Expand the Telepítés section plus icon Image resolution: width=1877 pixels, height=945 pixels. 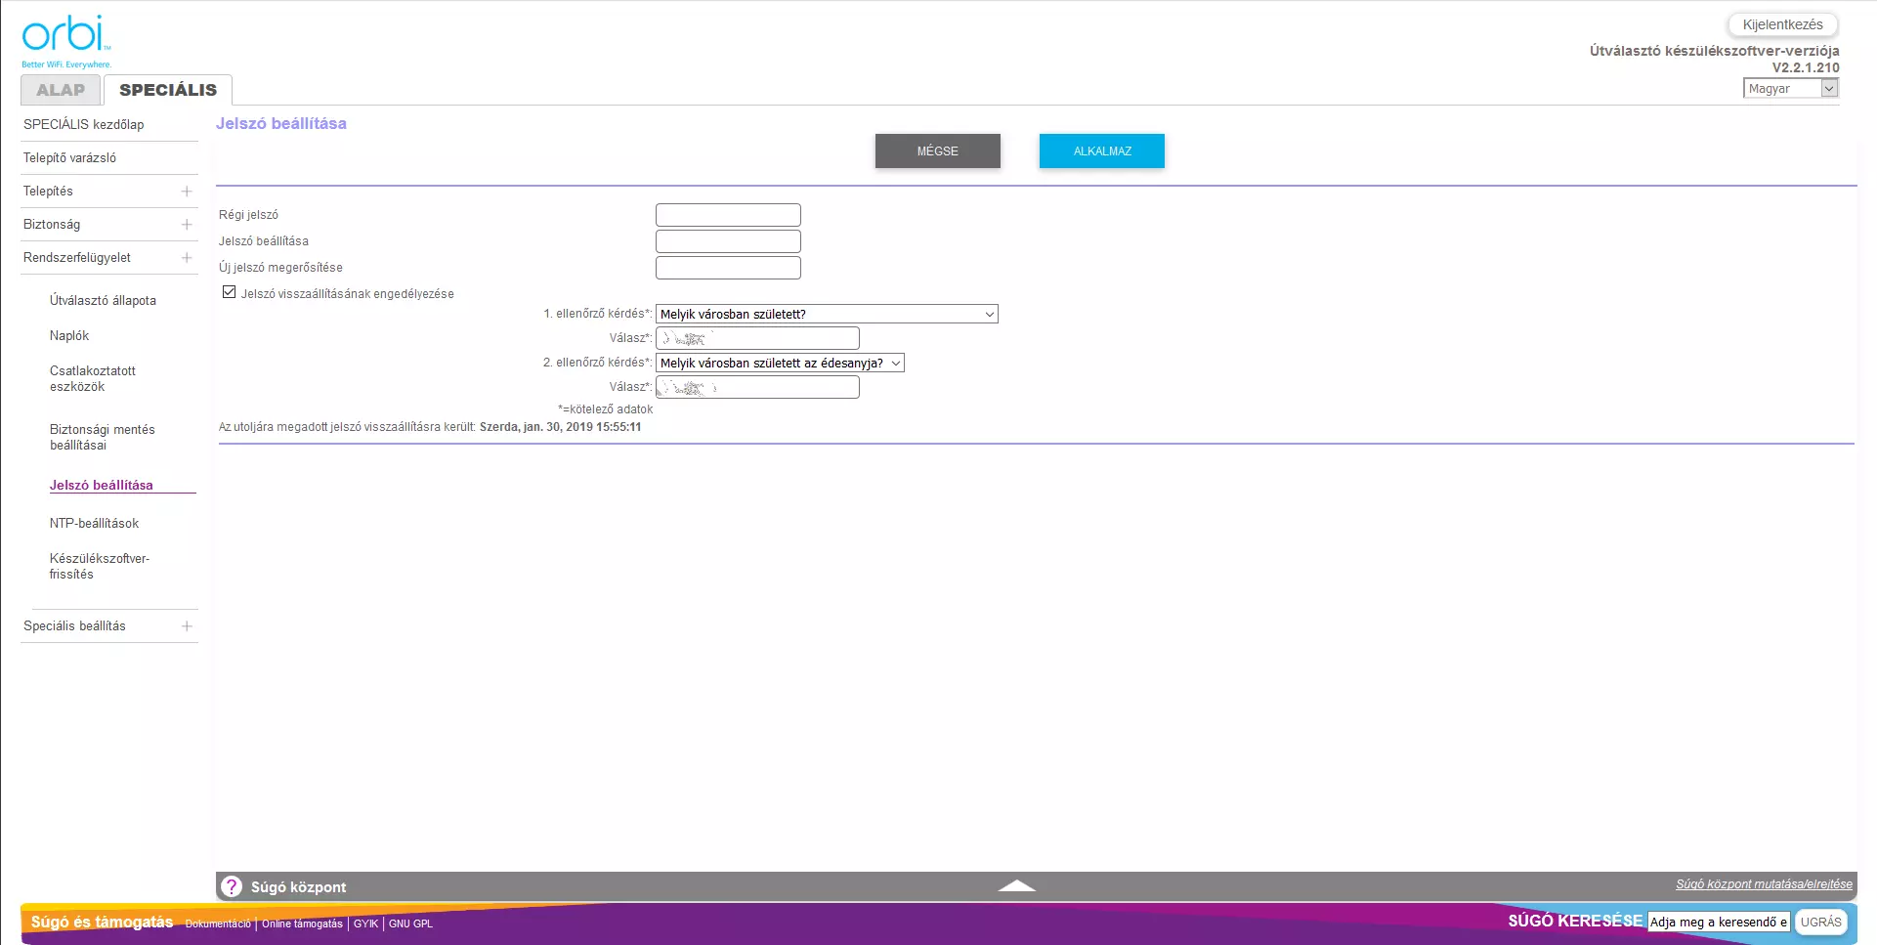tap(187, 192)
